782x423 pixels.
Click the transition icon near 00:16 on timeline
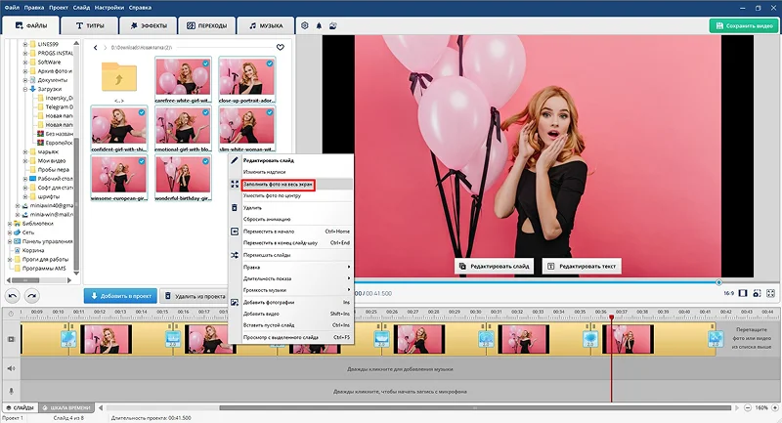point(173,339)
